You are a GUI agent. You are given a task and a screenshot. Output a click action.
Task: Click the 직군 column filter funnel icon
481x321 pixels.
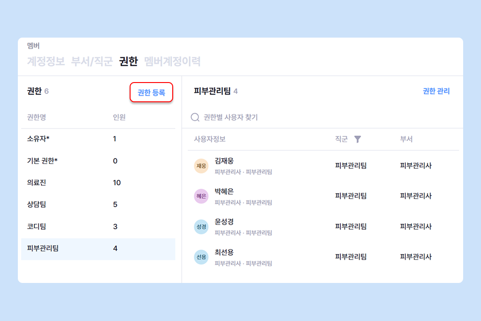(x=358, y=139)
